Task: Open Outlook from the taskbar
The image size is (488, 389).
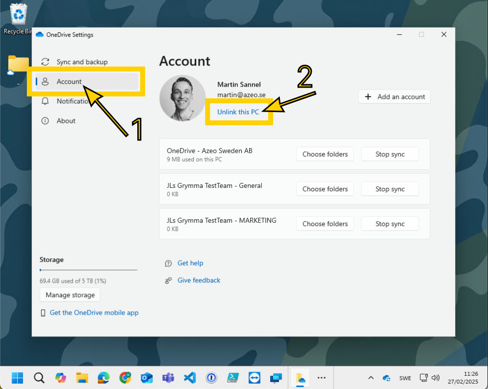Action: [x=147, y=378]
